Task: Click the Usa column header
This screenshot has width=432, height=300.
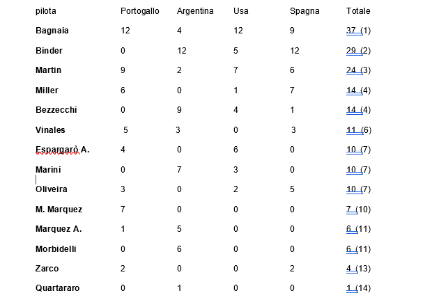Action: [242, 11]
